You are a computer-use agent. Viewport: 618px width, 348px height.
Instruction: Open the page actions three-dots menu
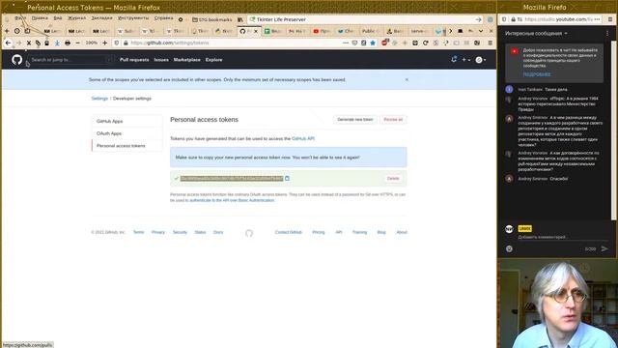(x=346, y=43)
